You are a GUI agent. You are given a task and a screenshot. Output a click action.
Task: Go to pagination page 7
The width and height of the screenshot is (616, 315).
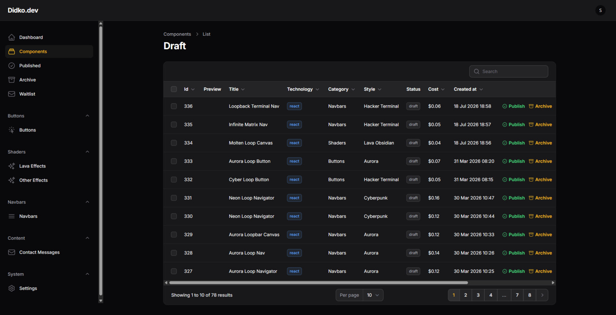point(517,295)
